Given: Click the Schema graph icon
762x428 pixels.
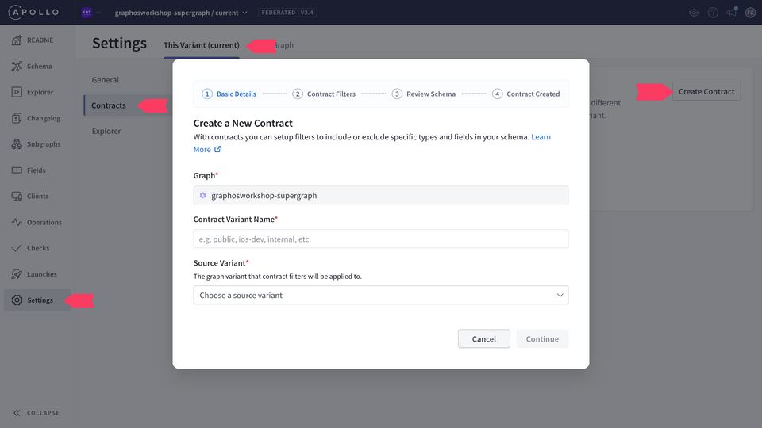Looking at the screenshot, I should tap(17, 66).
